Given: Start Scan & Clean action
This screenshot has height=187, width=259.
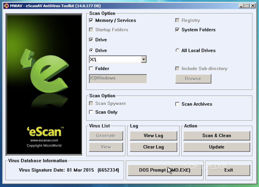Looking at the screenshot, I should (x=216, y=136).
